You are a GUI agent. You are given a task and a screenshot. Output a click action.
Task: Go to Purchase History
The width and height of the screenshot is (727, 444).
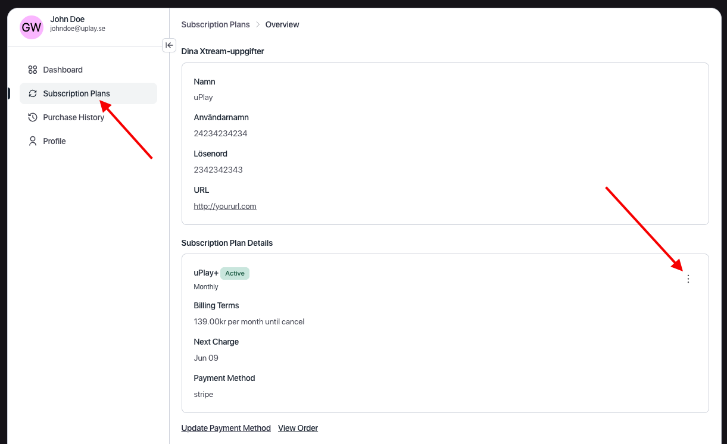pos(88,117)
